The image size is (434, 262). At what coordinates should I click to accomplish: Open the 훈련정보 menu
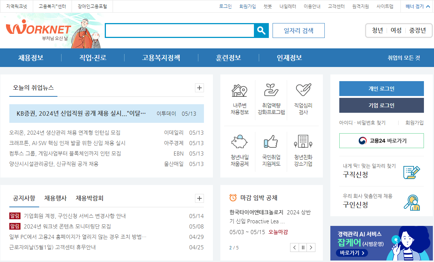coord(229,58)
